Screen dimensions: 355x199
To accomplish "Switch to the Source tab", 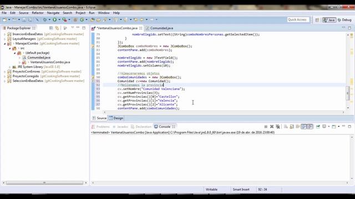I will tap(99, 118).
